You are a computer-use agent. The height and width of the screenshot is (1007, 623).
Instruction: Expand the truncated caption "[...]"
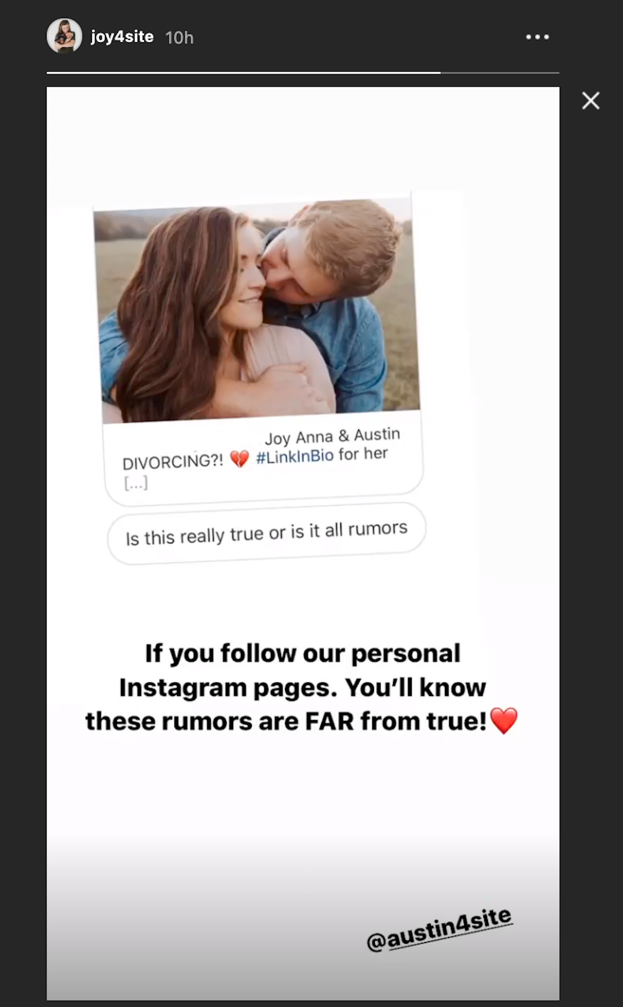[x=136, y=483]
